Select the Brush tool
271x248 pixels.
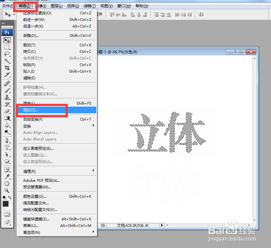[x=7, y=91]
